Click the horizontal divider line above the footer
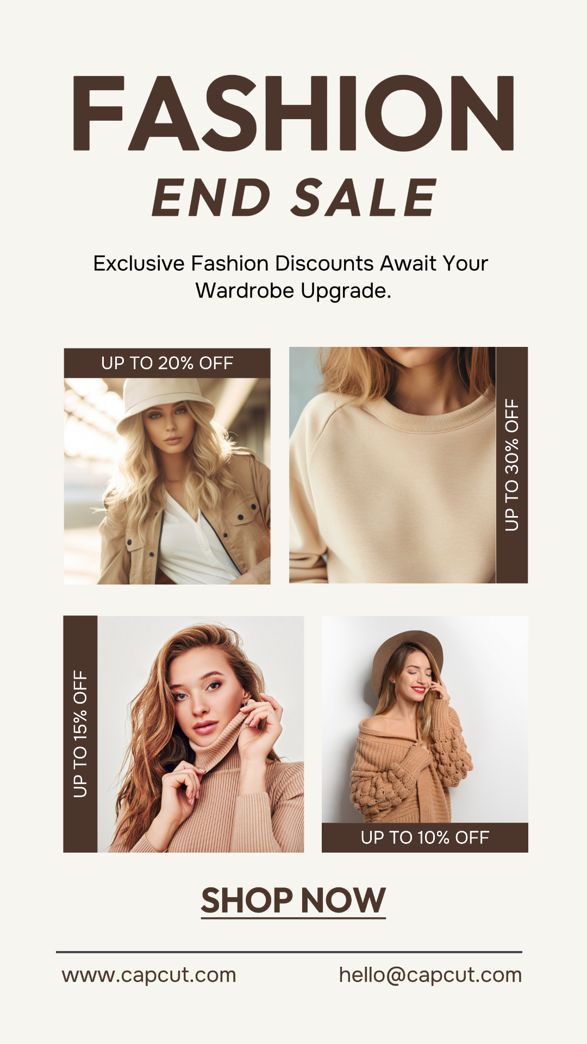This screenshot has width=587, height=1044. click(289, 952)
